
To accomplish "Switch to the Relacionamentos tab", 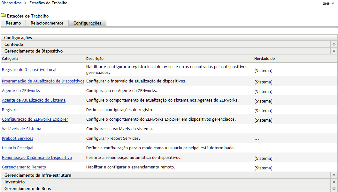I will click(x=47, y=23).
